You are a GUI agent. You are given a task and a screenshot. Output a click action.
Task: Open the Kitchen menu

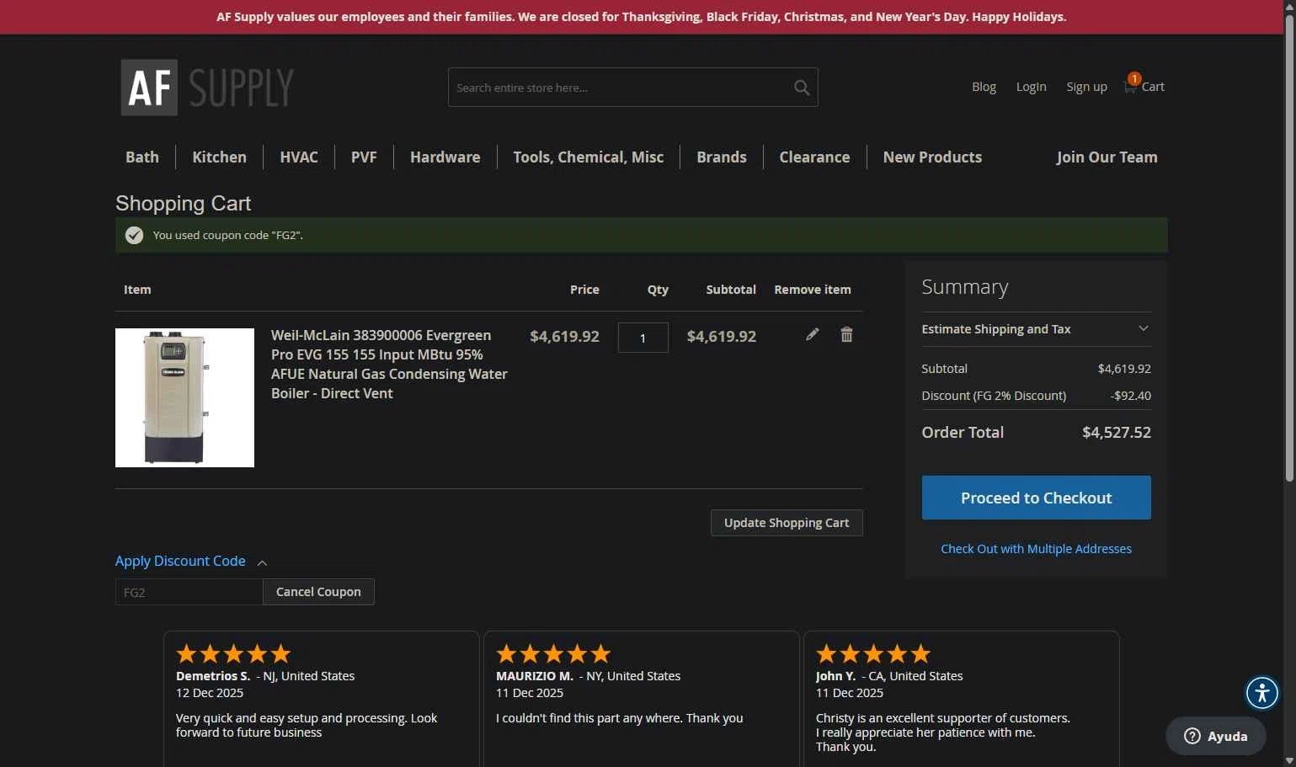(219, 157)
